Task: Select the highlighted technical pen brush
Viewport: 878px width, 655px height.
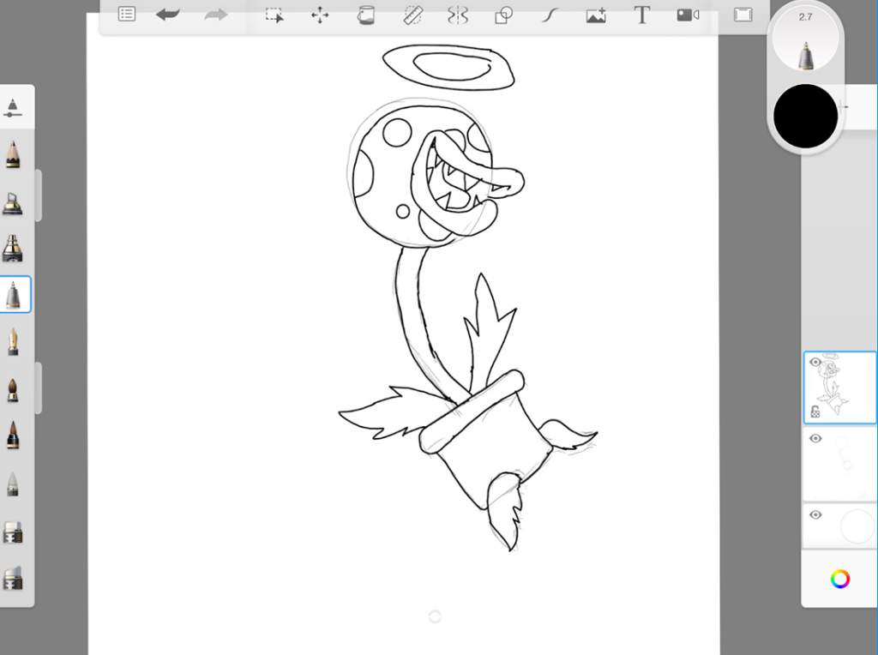Action: pyautogui.click(x=15, y=294)
